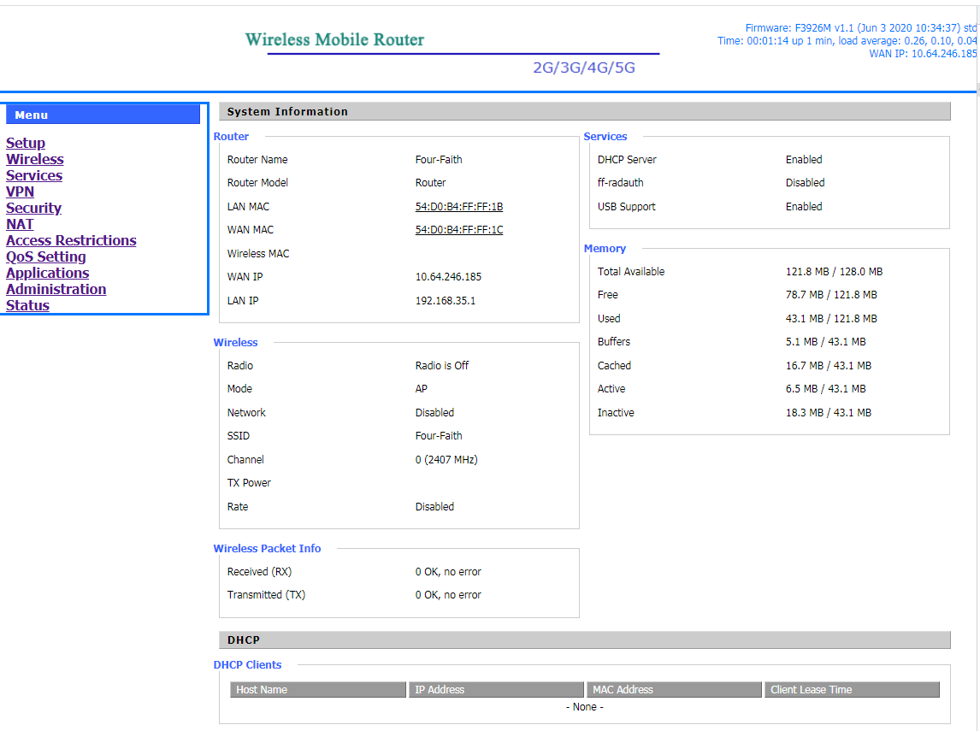Viewport: 980px width, 731px height.
Task: Click the Host Name column header
Action: (318, 690)
